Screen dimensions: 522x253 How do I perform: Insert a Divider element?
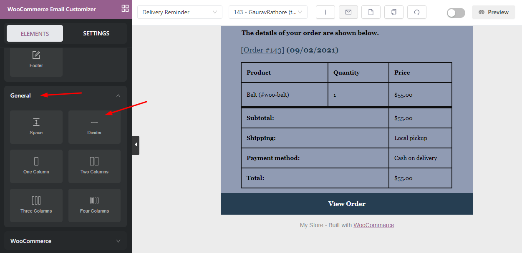click(95, 127)
